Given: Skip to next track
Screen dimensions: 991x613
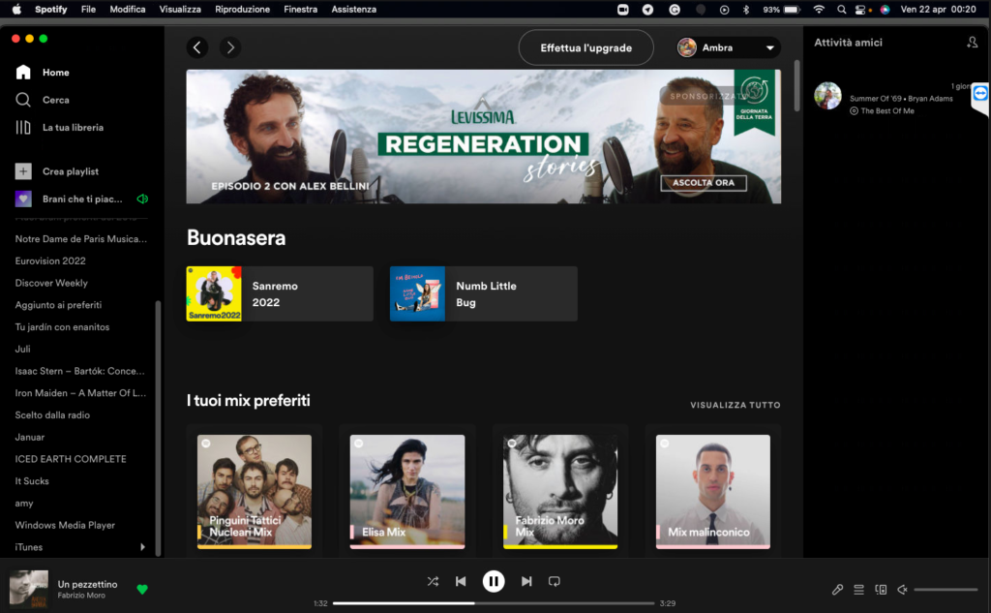Looking at the screenshot, I should tap(526, 581).
